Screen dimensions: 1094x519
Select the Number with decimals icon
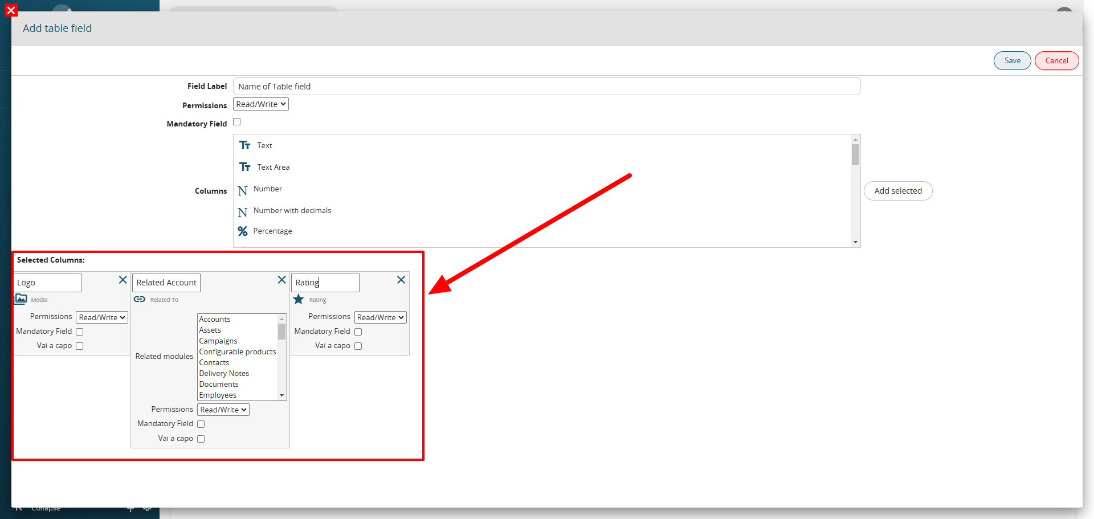[243, 212]
